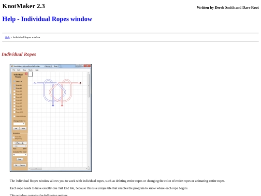Toggle the Select All checkbox in the screenshot
The width and height of the screenshot is (261, 196).
(x=14, y=81)
